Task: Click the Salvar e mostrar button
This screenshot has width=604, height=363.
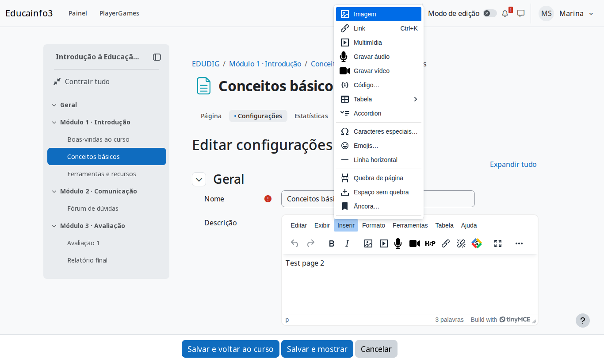Action: coord(317,349)
